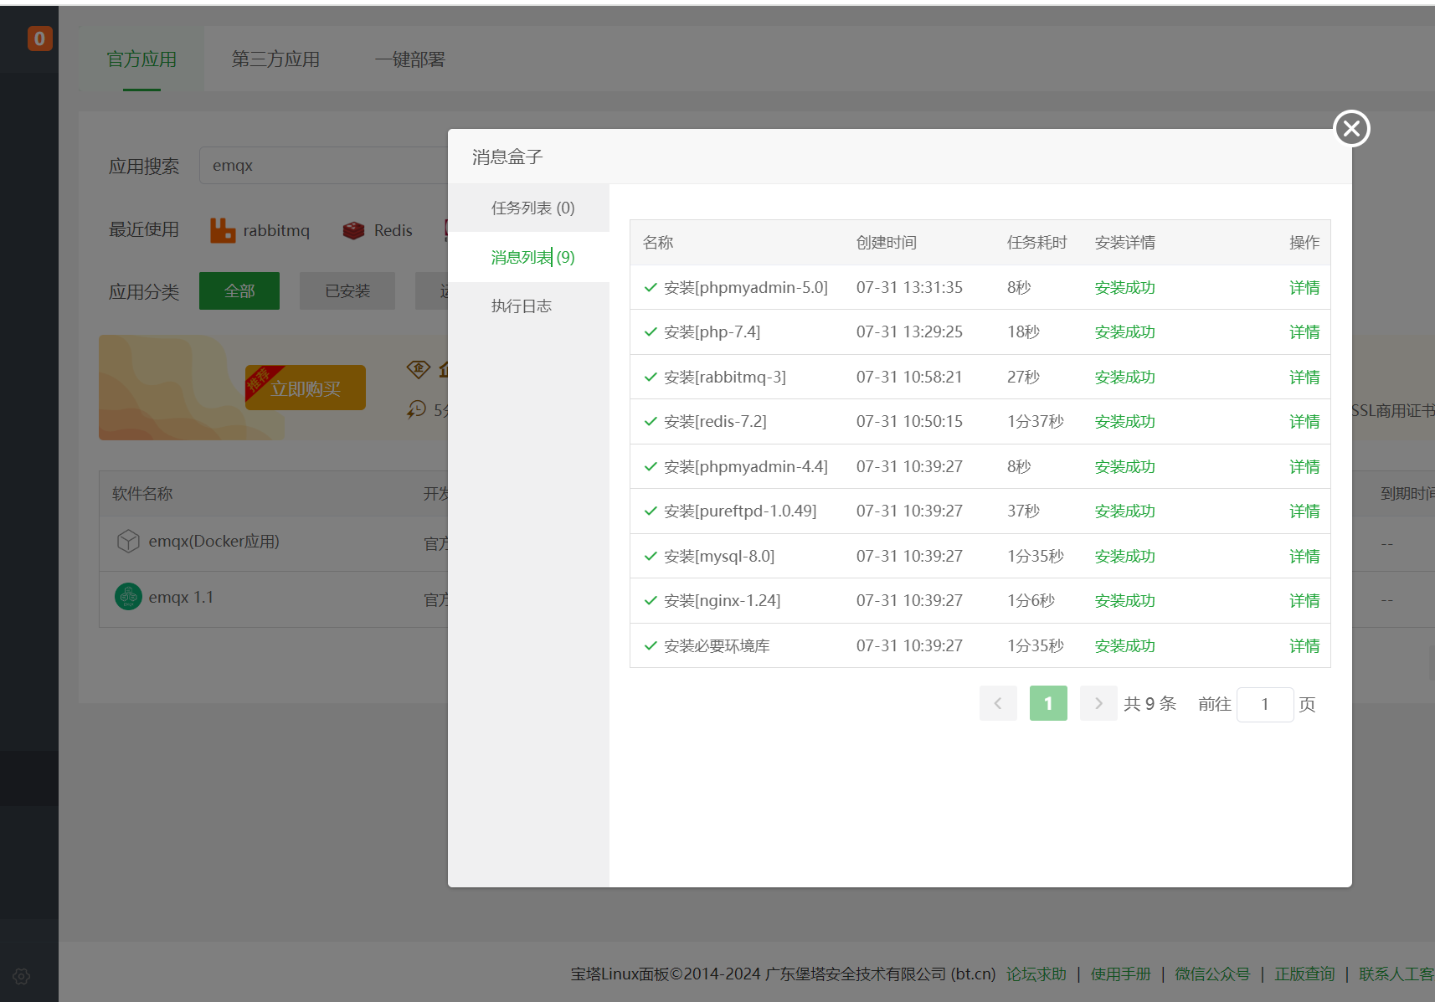Focus the 前往 page number input
1435x1002 pixels.
pos(1265,704)
